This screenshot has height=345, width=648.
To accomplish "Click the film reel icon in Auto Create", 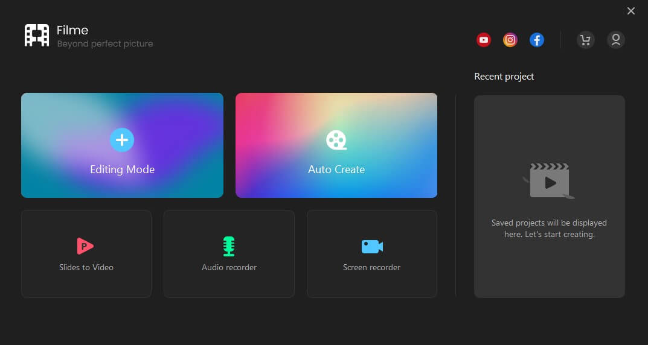I will pos(336,140).
